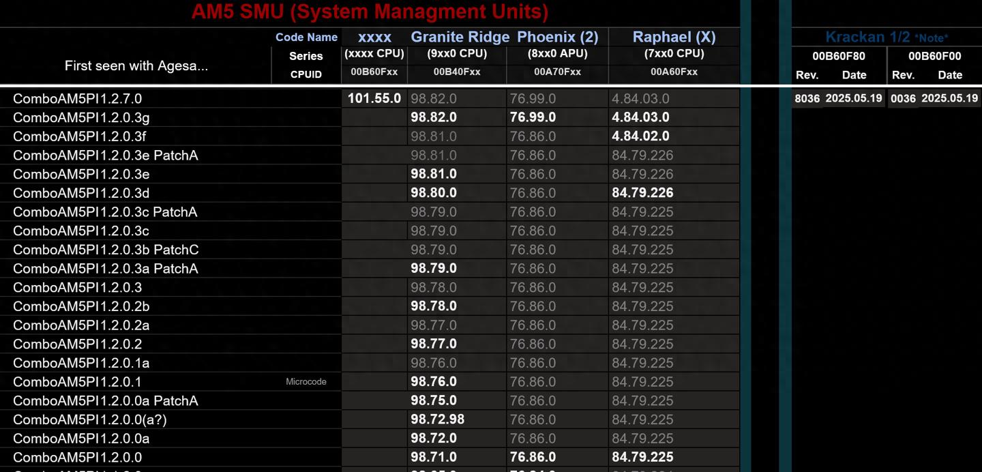The height and width of the screenshot is (472, 982).
Task: Click the 00A70Fxx CPUID under Phoenix
Action: tap(557, 72)
